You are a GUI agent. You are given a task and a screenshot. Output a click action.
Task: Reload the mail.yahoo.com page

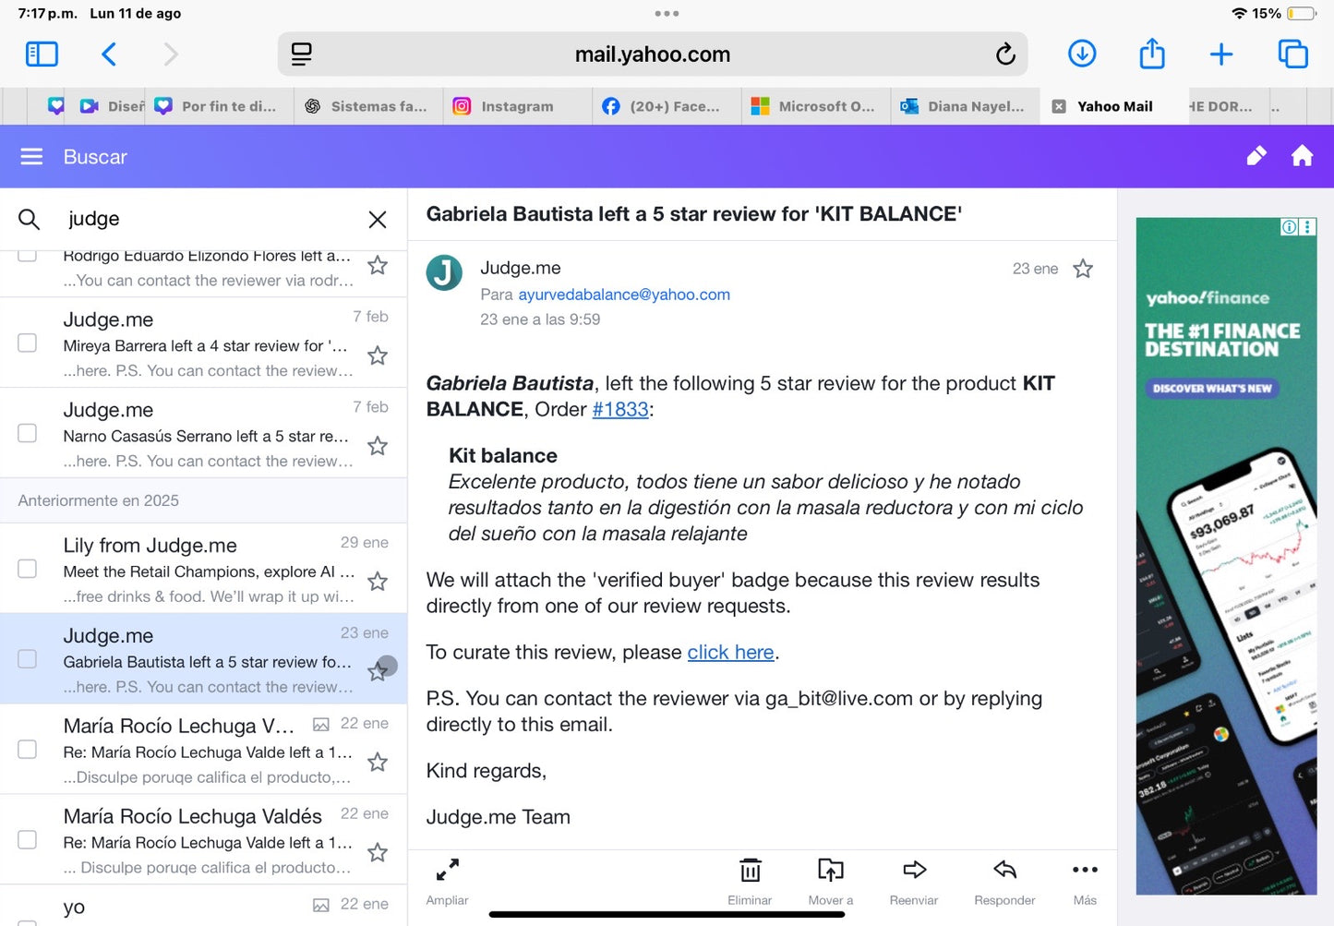[x=1005, y=54]
